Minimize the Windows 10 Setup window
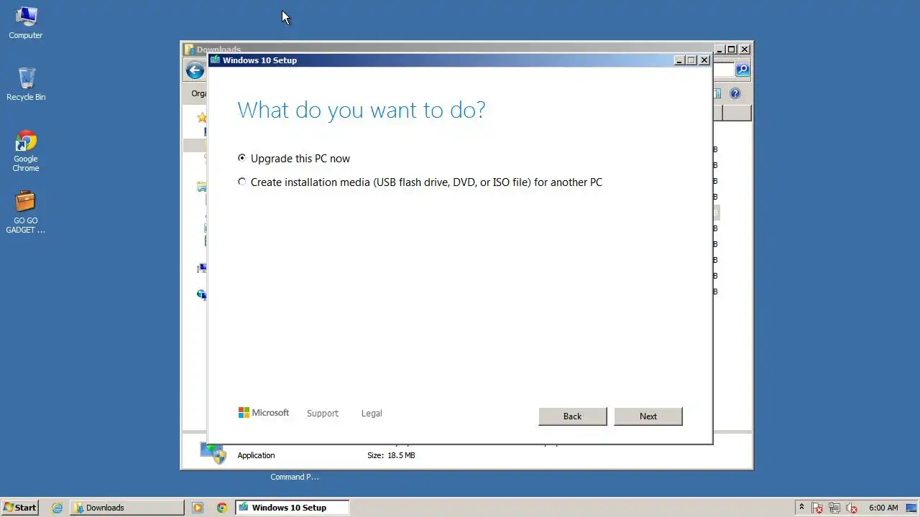The image size is (920, 517). point(679,60)
